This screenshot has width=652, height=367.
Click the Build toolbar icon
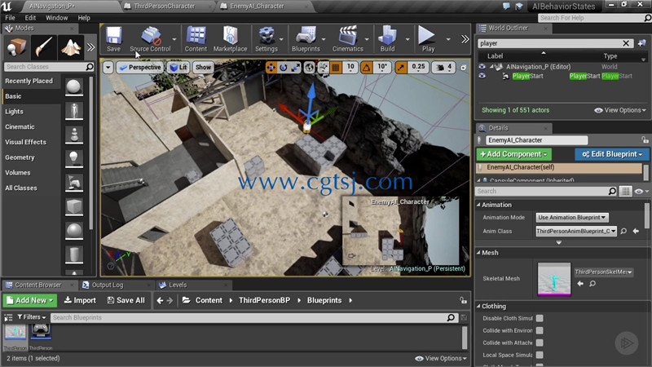pyautogui.click(x=387, y=39)
